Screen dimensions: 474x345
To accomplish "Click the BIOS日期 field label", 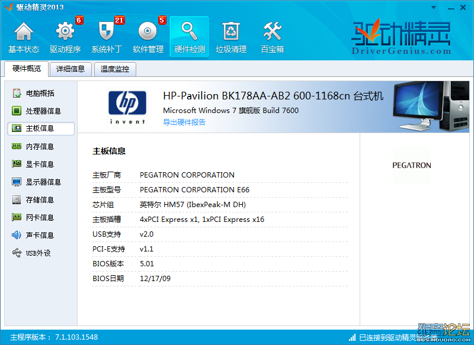I will coord(108,279).
